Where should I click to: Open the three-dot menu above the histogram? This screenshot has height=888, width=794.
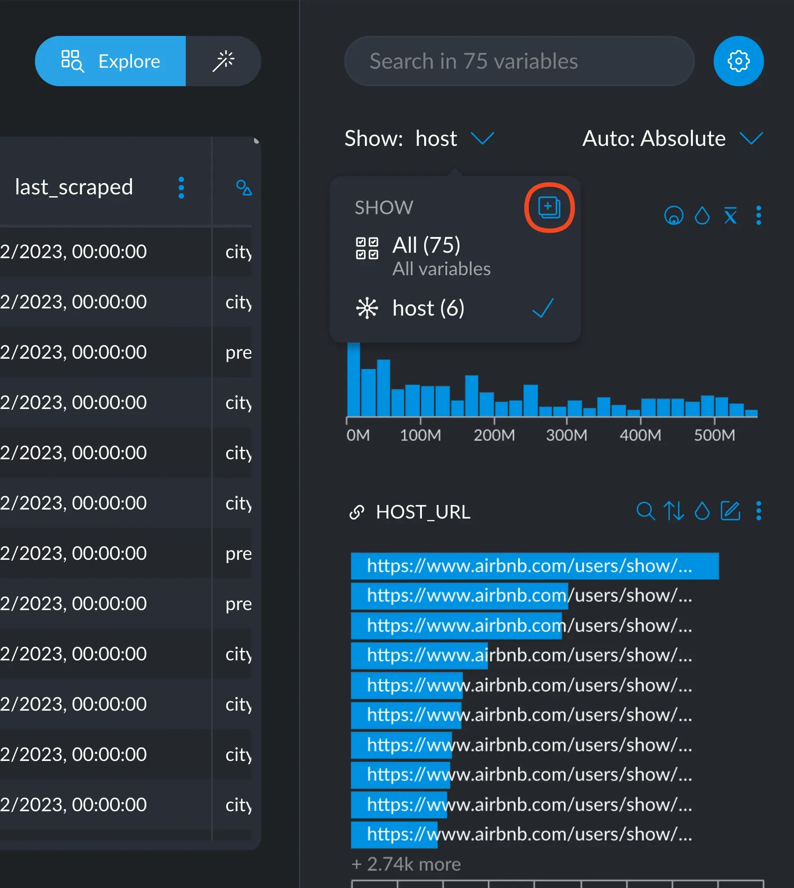[759, 216]
